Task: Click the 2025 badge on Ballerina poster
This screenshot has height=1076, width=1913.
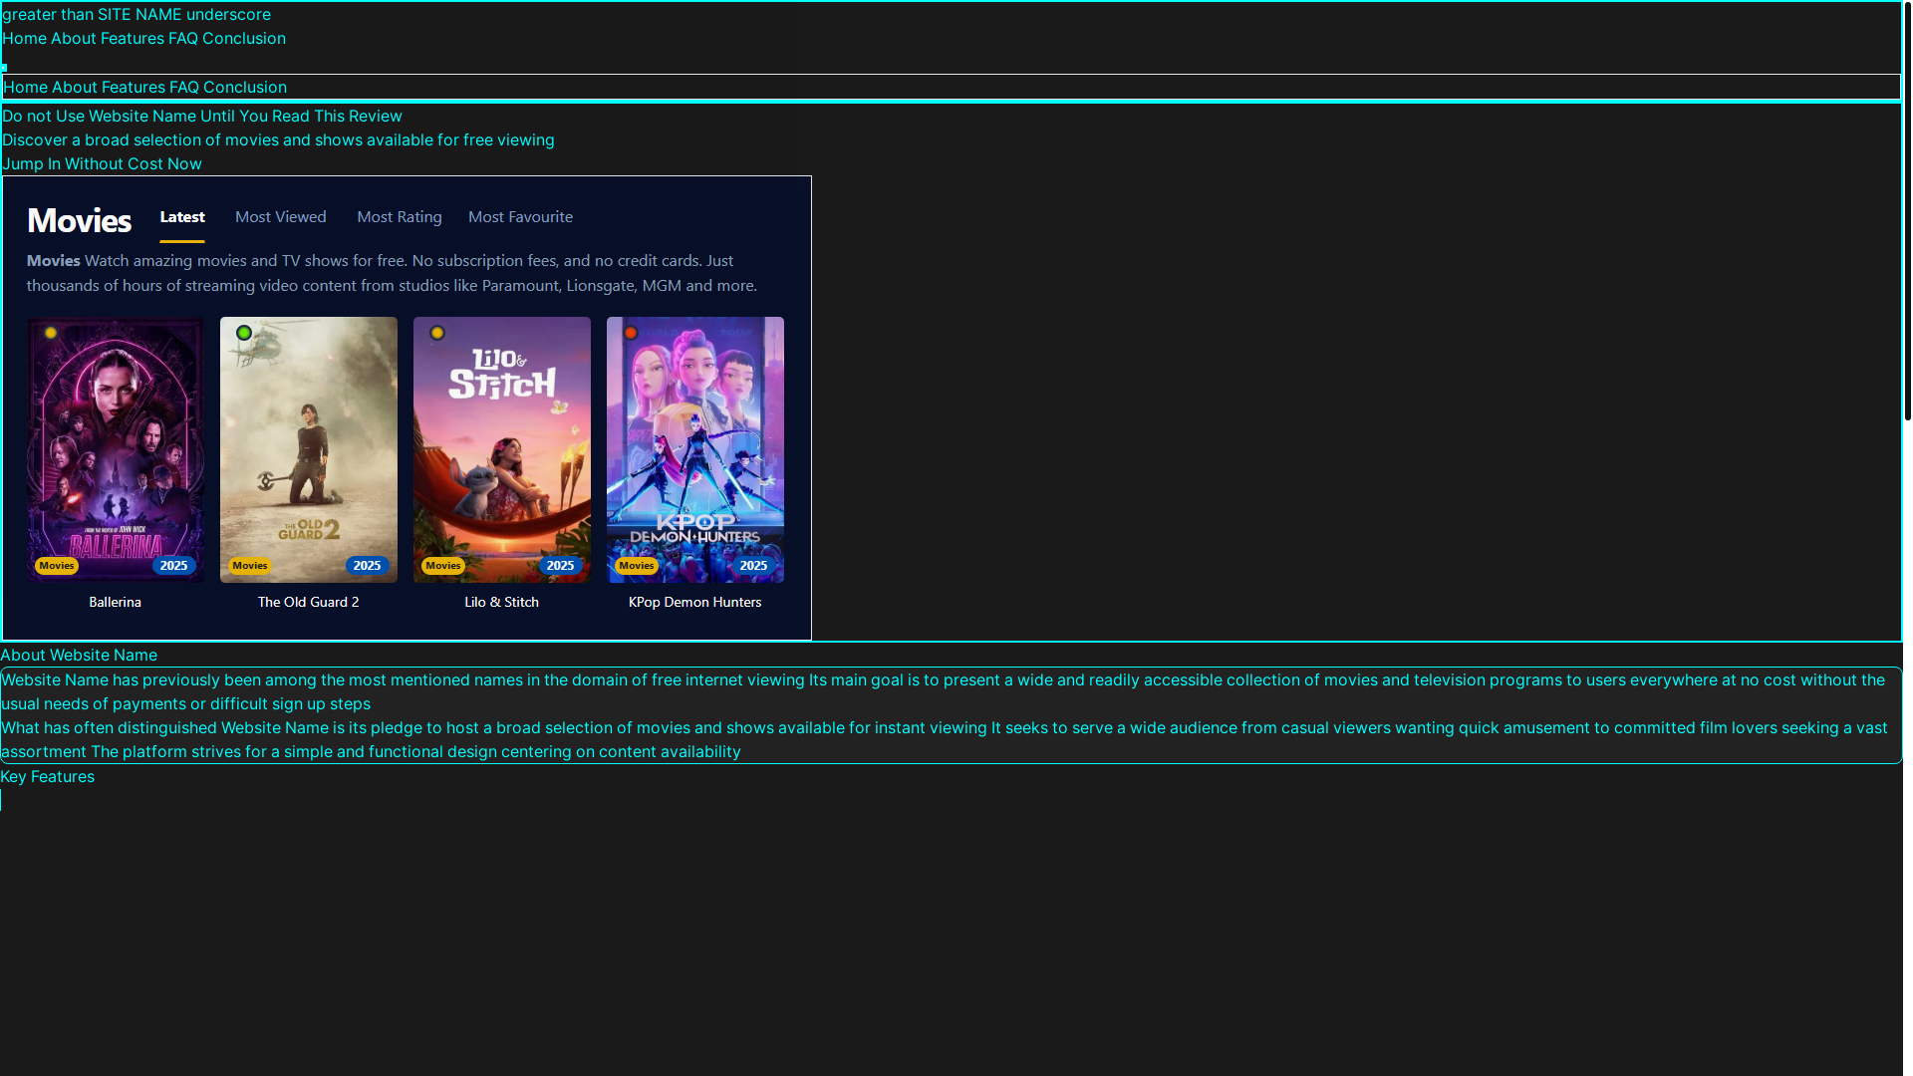Action: [x=174, y=566]
